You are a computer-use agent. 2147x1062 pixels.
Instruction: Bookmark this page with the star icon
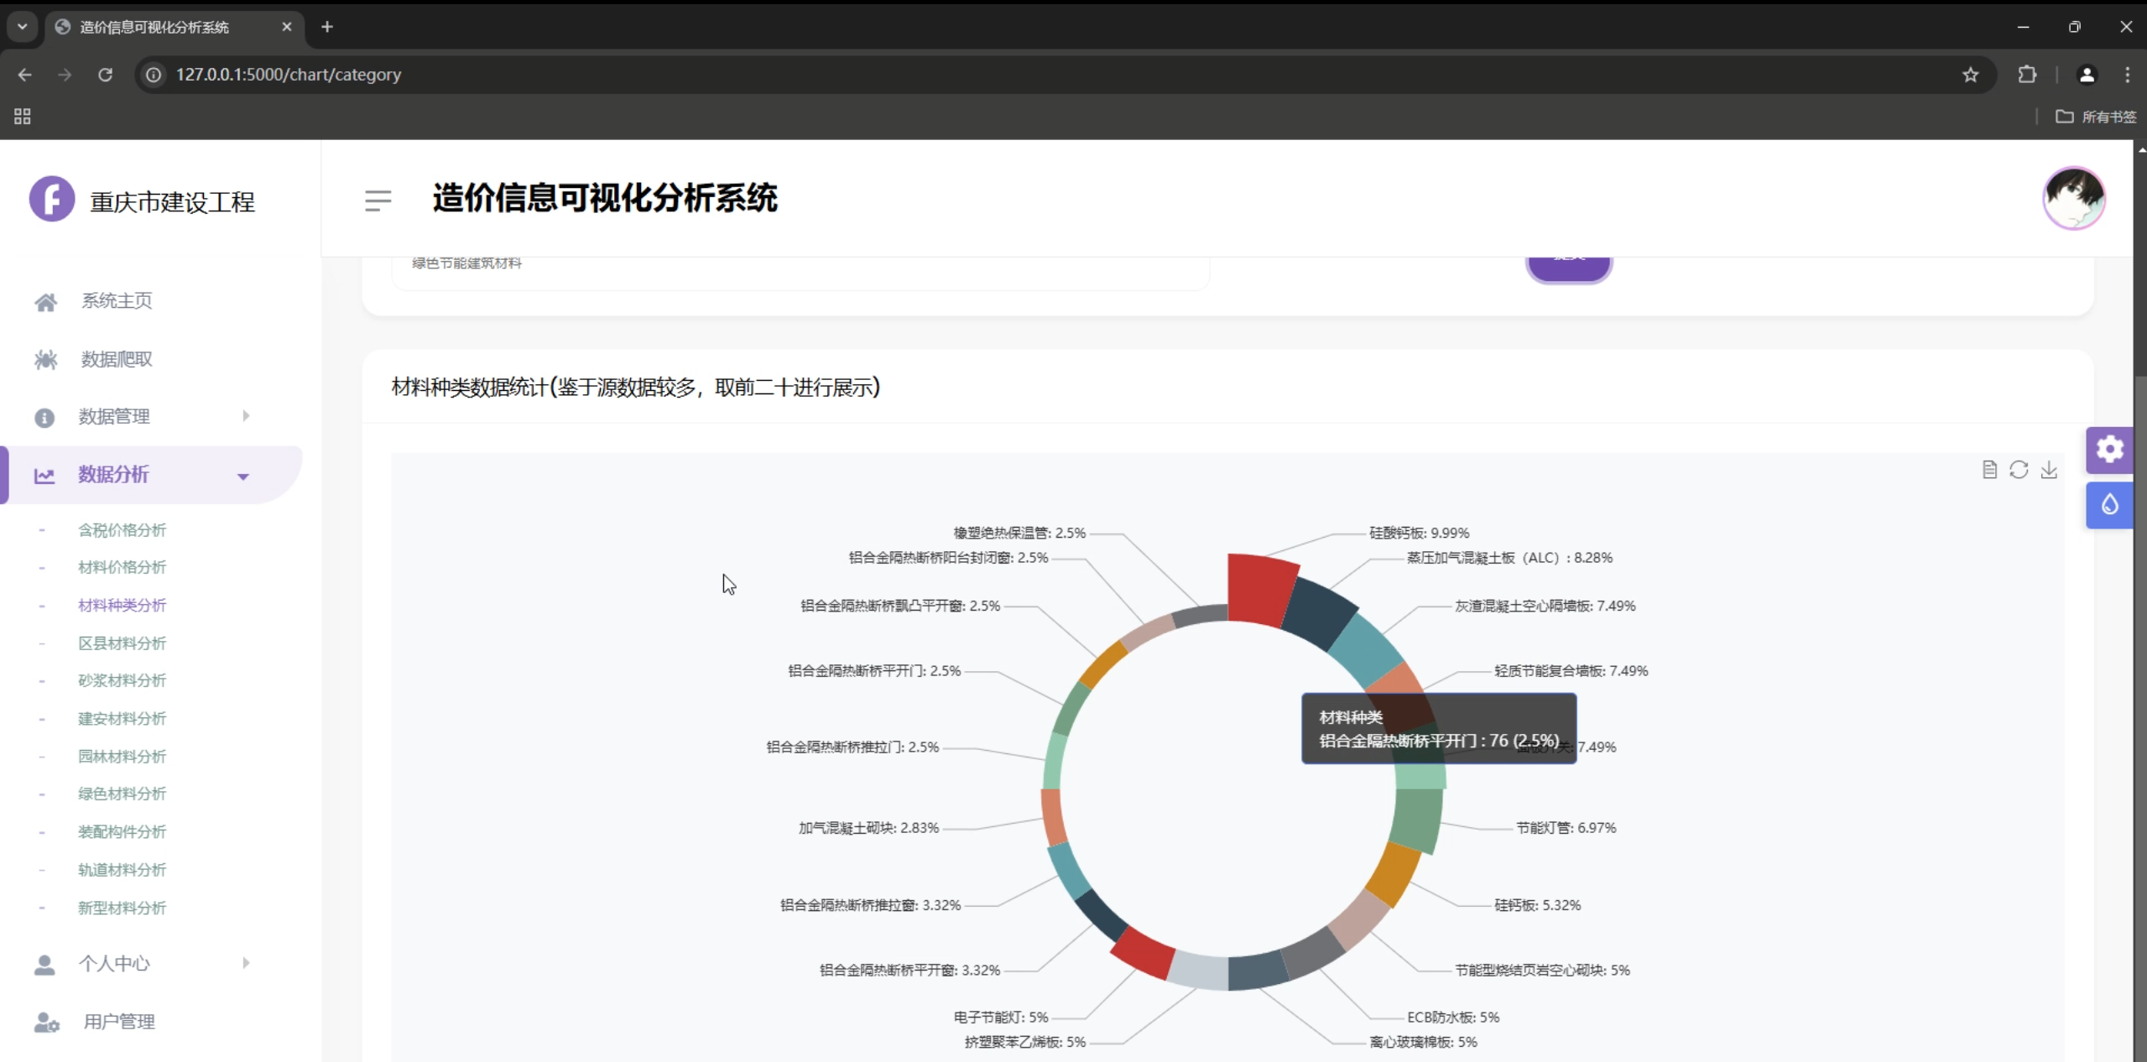pos(1971,75)
